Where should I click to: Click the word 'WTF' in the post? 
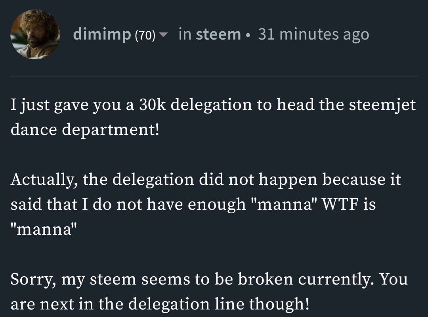tap(340, 204)
